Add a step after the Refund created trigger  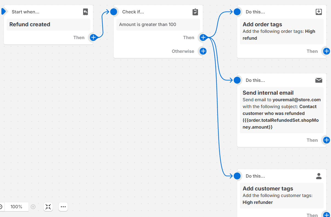[x=93, y=37]
